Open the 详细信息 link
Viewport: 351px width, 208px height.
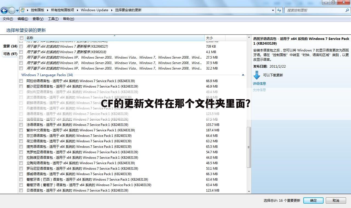[259, 83]
